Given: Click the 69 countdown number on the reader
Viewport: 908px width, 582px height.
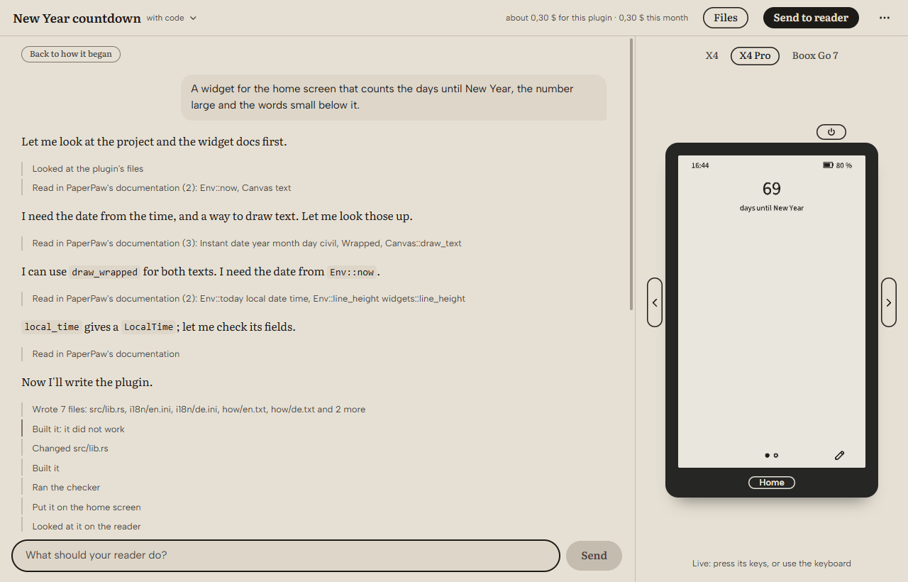Looking at the screenshot, I should pos(772,189).
